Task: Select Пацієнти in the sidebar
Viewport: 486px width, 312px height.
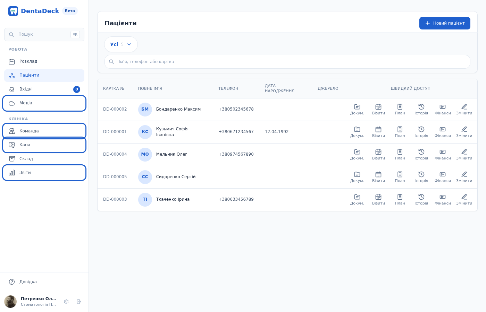Action: [x=44, y=76]
